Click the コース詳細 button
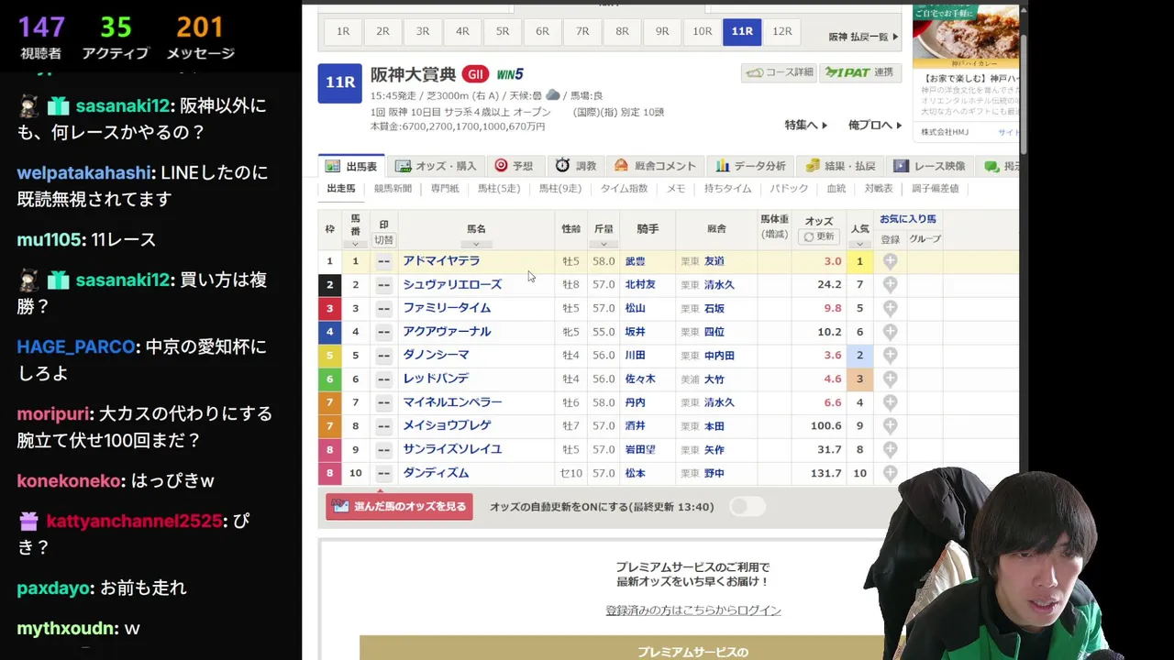 (x=780, y=72)
